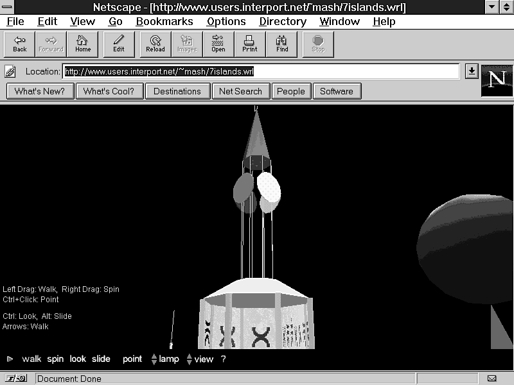
Task: Click the Back toolbar icon
Action: pos(20,44)
